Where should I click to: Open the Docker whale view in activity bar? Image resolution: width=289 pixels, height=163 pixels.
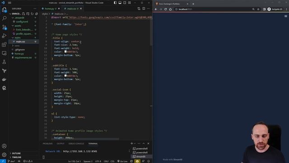tap(4, 80)
